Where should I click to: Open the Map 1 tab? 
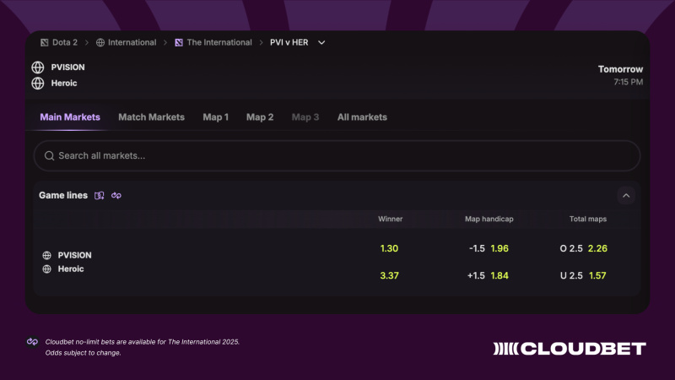(x=215, y=117)
